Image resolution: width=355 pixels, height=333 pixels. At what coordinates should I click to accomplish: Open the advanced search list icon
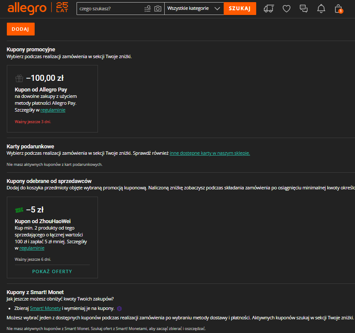pyautogui.click(x=148, y=9)
